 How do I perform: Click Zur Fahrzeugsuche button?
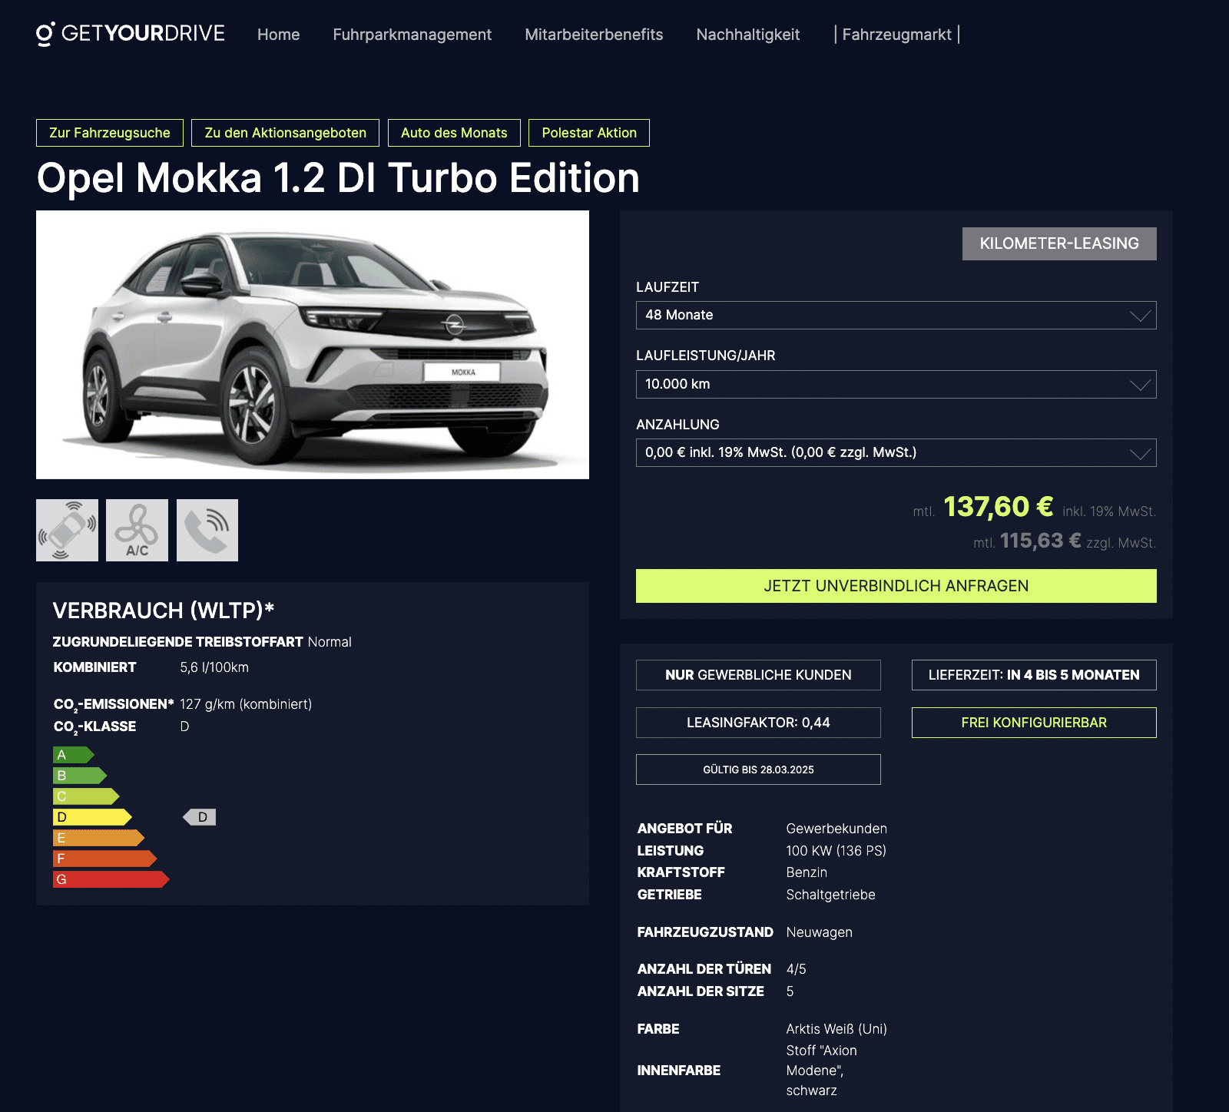[x=110, y=133]
